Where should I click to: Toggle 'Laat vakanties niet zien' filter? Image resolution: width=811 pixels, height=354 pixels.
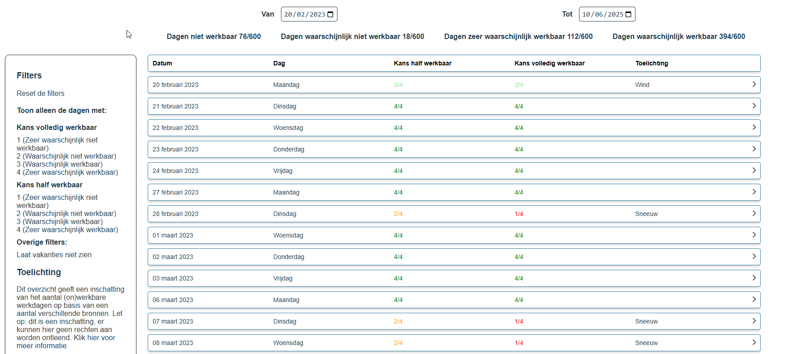tap(54, 255)
